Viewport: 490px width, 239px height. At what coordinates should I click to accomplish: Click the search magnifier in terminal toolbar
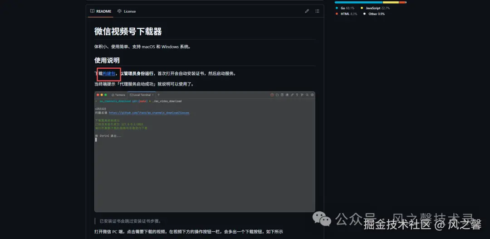tap(307, 95)
